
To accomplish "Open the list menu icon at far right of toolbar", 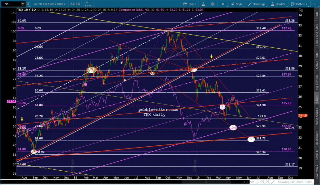I will tap(315, 4).
